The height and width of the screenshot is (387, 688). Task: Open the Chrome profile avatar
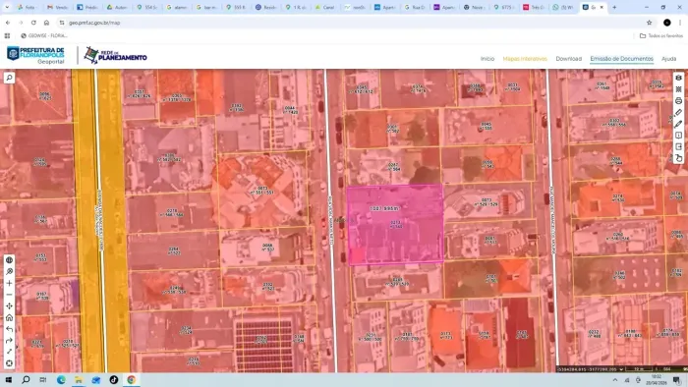pos(667,23)
